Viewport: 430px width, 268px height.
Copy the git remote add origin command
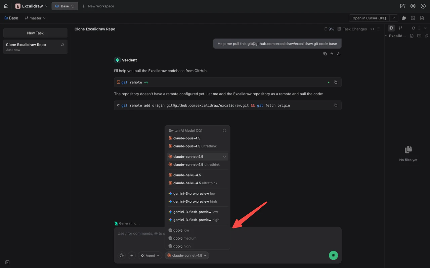click(x=336, y=106)
